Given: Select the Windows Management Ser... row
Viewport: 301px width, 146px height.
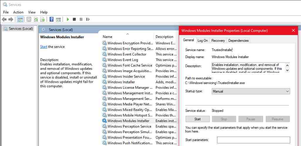Looking at the screenshot, I should 140,98.
